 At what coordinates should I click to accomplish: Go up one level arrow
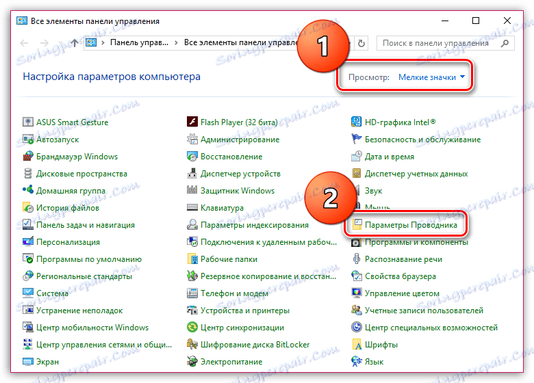pos(75,43)
